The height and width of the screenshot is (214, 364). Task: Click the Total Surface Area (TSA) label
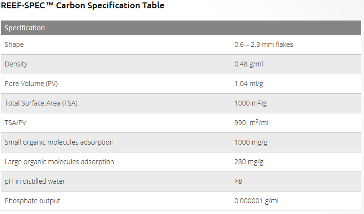41,103
